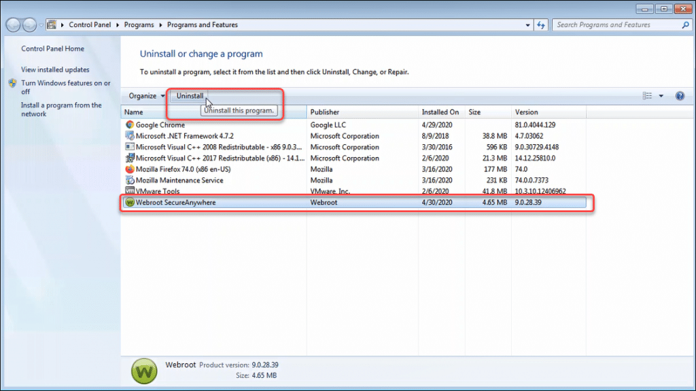The height and width of the screenshot is (391, 696).
Task: Open the help question mark icon
Action: click(680, 96)
